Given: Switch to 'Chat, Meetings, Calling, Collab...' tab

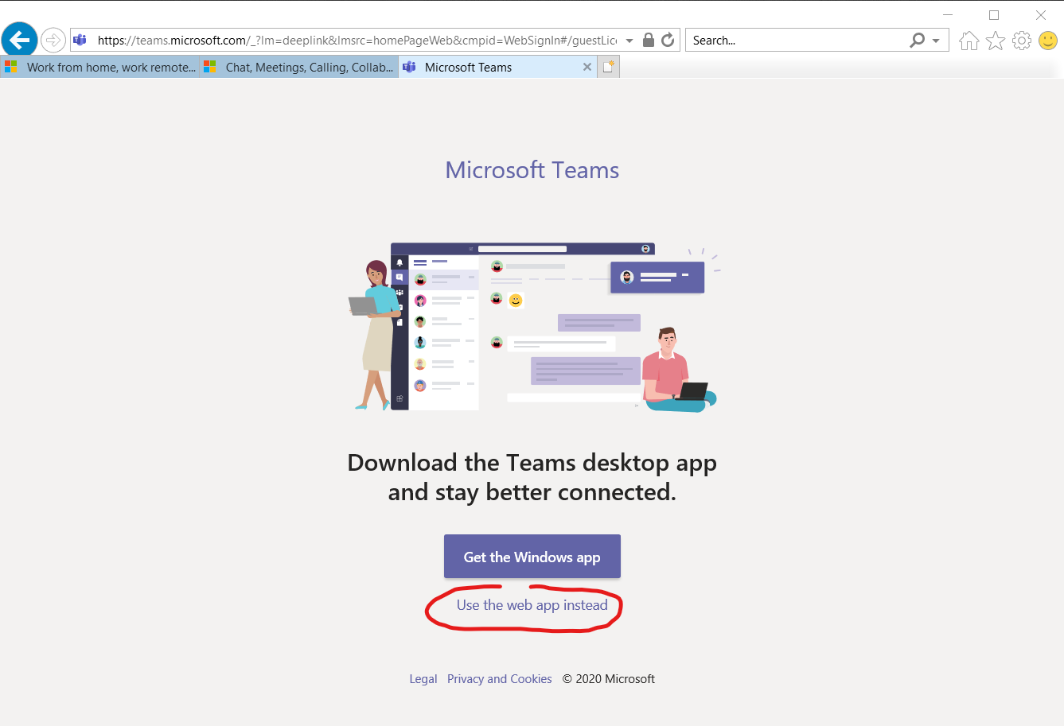Looking at the screenshot, I should click(298, 67).
